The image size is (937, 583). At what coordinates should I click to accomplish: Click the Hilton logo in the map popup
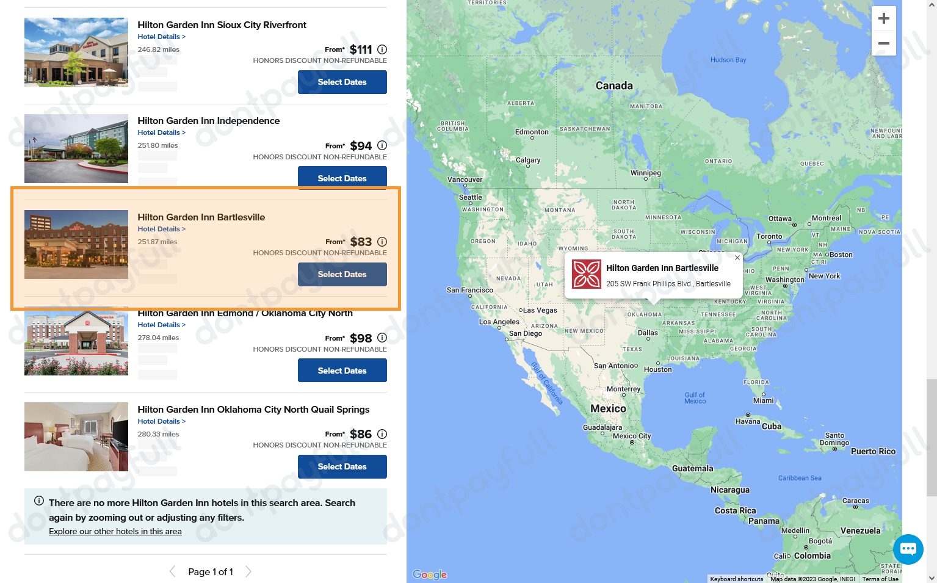[587, 273]
